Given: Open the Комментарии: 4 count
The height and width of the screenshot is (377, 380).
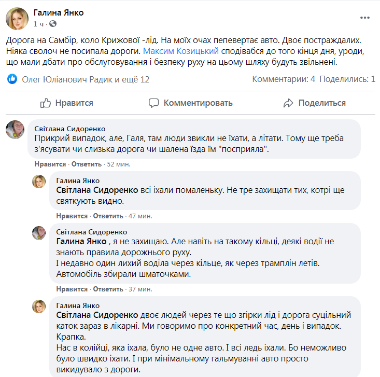Looking at the screenshot, I should click(x=284, y=79).
